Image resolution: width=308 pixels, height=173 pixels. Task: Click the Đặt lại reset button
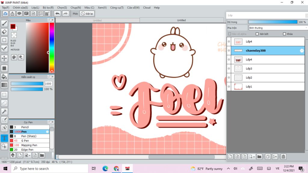(x=87, y=14)
